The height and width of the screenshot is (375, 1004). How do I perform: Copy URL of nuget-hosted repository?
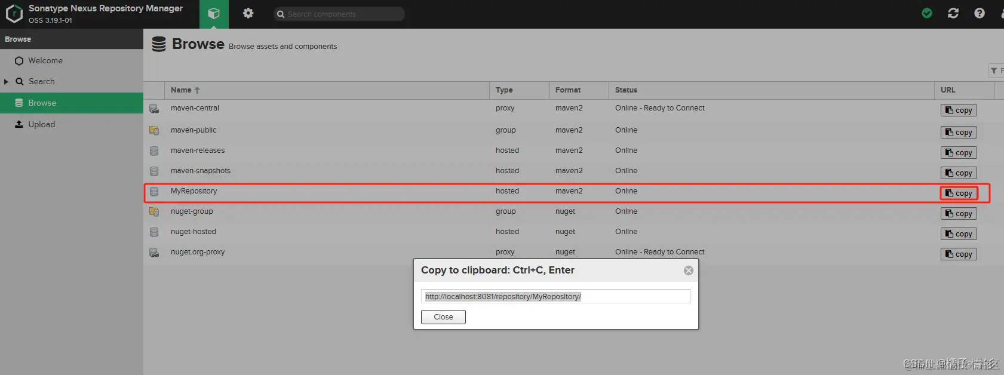[959, 234]
